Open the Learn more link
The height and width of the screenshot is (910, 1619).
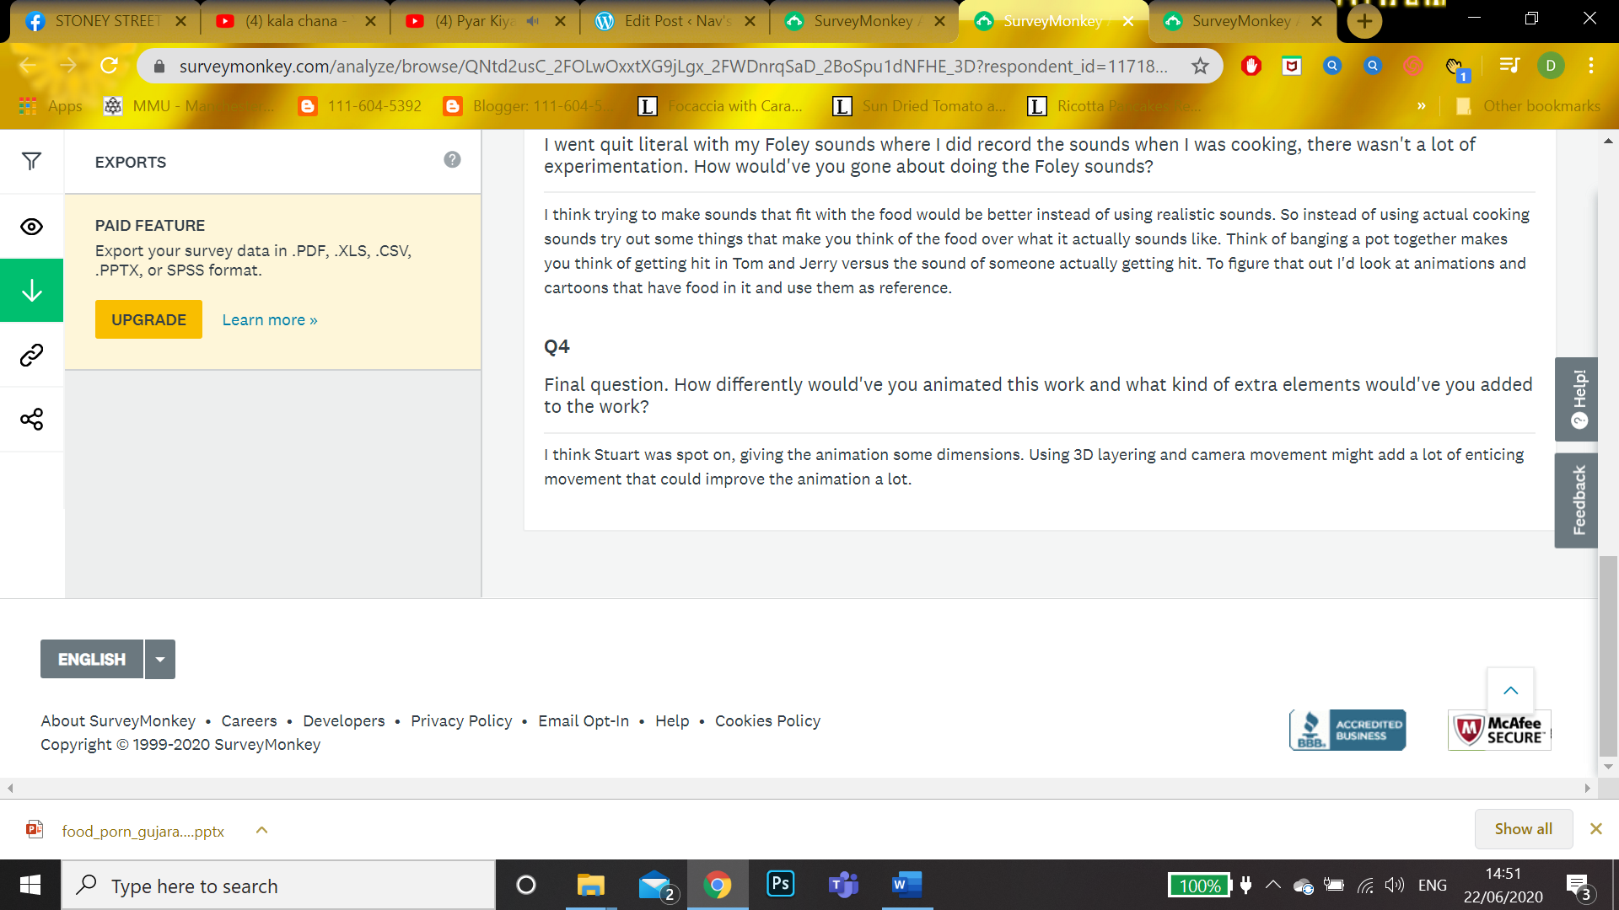(x=270, y=320)
